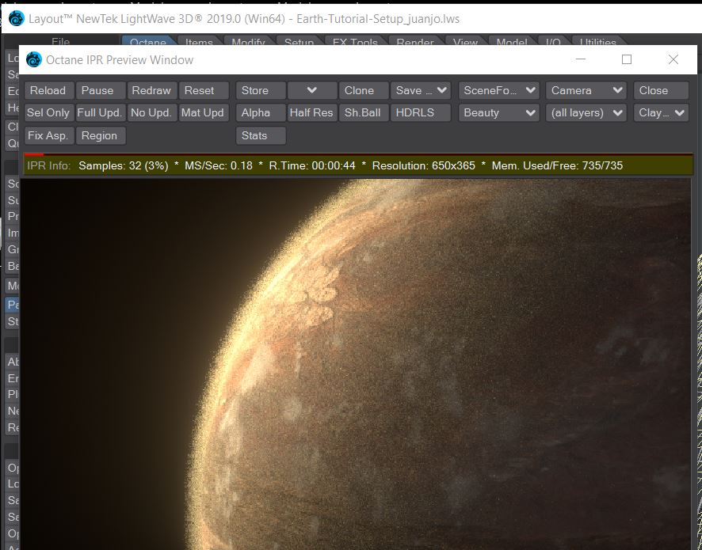The width and height of the screenshot is (702, 550).
Task: Click the Redraw button
Action: [x=152, y=90]
